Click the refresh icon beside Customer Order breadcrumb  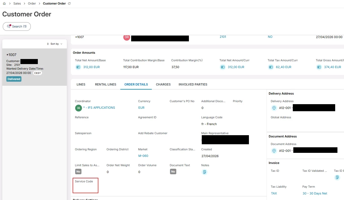click(69, 4)
